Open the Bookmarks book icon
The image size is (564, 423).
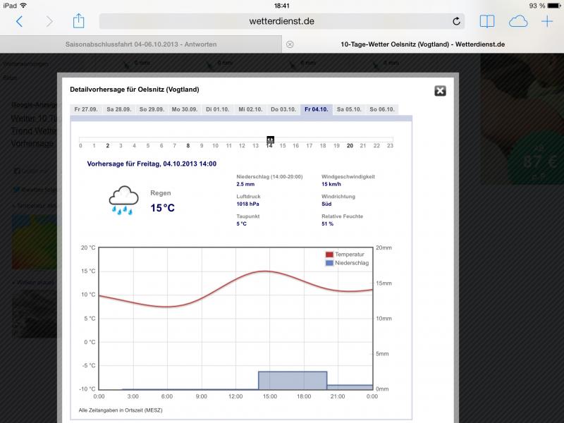click(x=487, y=21)
